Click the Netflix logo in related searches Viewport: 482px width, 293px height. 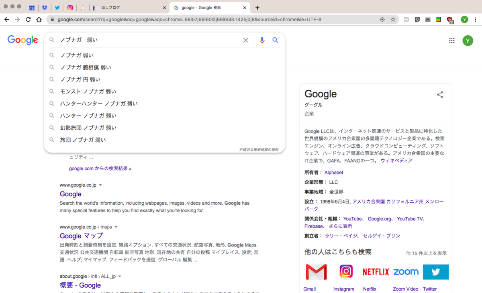375,272
